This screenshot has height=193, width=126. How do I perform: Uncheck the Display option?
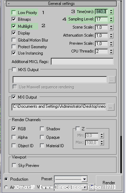[x=14, y=33]
